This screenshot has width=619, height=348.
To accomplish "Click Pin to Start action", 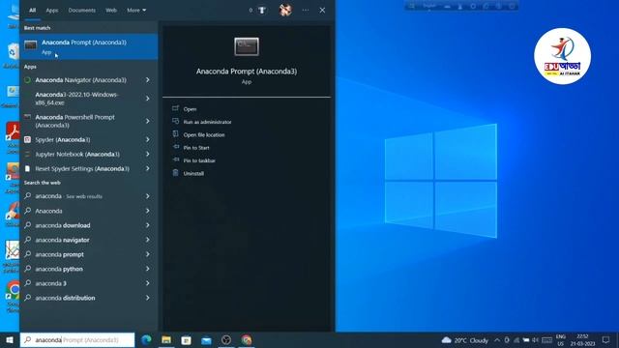I will (x=196, y=148).
